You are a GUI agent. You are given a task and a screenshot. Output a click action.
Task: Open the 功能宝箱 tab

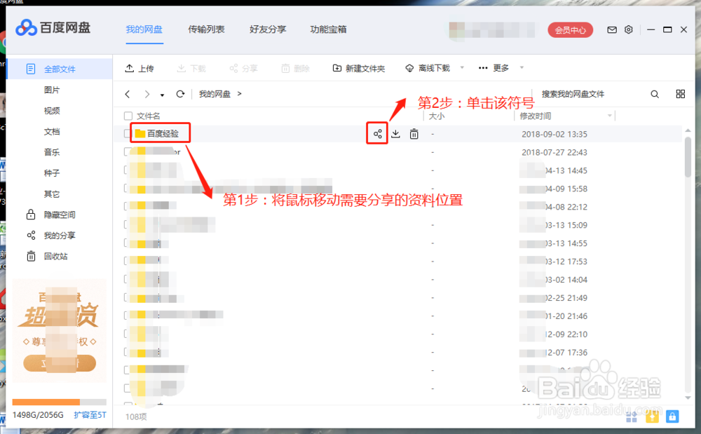(x=329, y=29)
